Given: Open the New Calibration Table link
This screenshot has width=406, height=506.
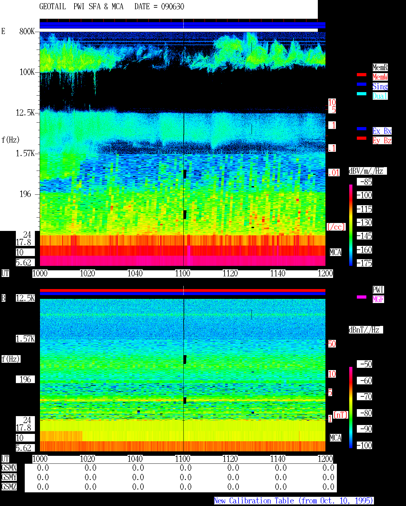Looking at the screenshot, I should click(x=294, y=501).
